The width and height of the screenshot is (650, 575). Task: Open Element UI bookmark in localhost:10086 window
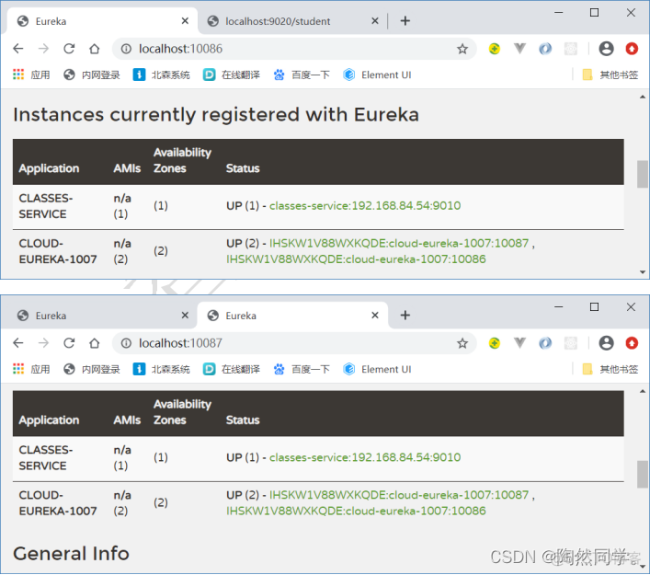click(377, 75)
